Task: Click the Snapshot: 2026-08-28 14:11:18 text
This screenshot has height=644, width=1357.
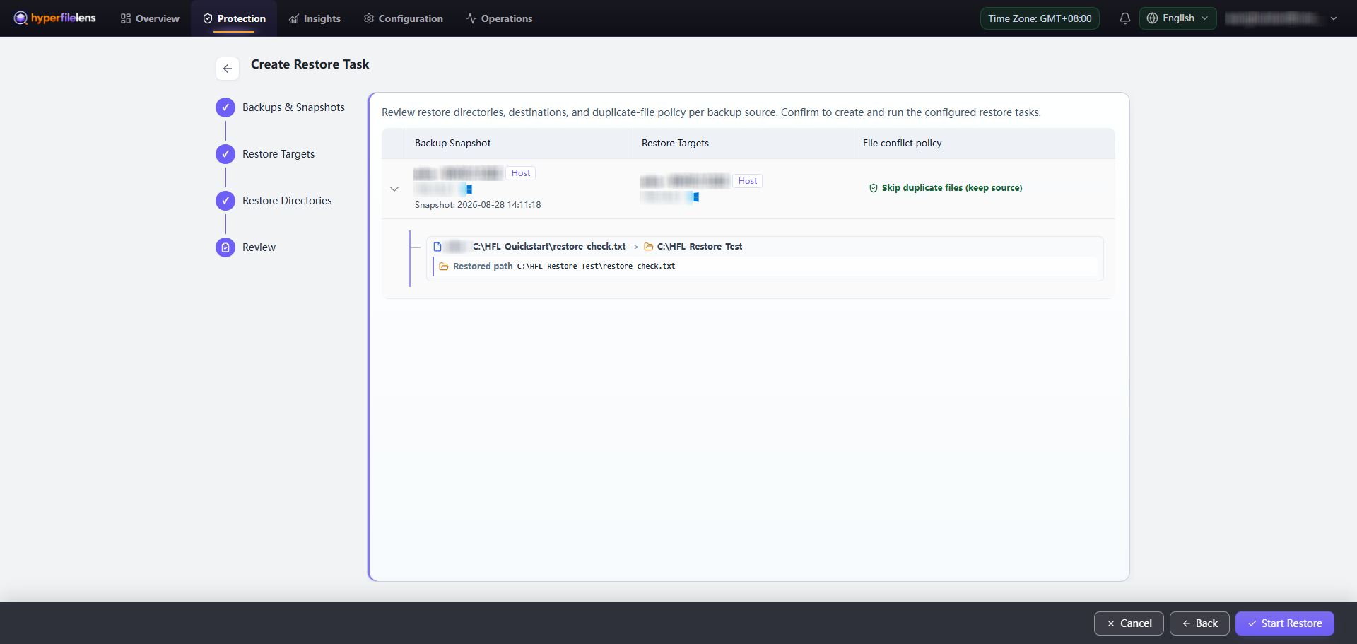Action: tap(478, 205)
